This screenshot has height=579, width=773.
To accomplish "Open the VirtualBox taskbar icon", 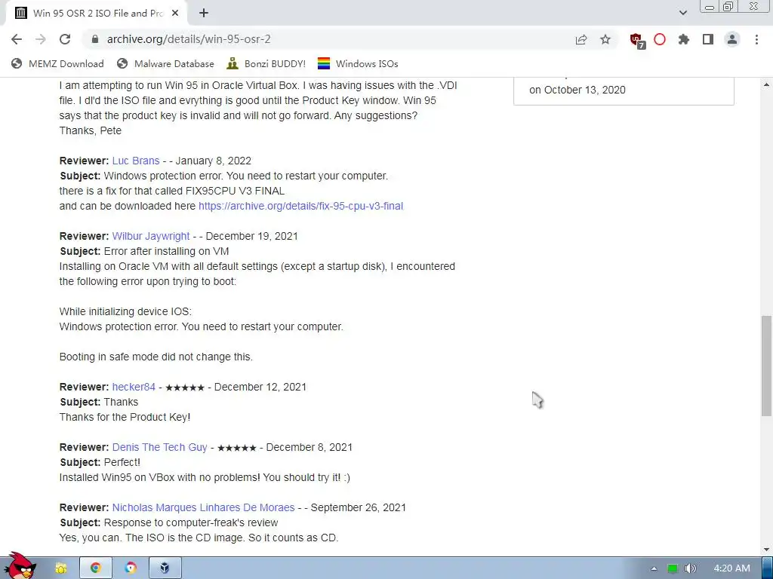I will (x=165, y=568).
